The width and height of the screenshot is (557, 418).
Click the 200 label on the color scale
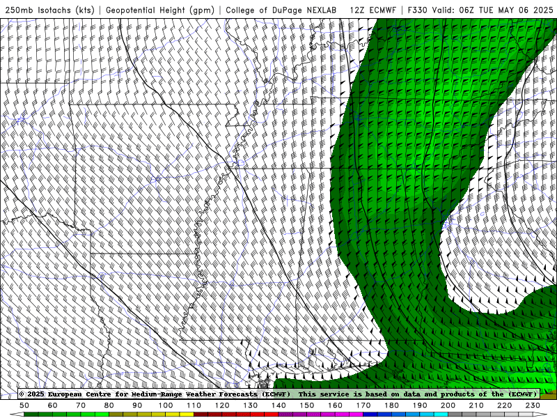tap(448, 405)
